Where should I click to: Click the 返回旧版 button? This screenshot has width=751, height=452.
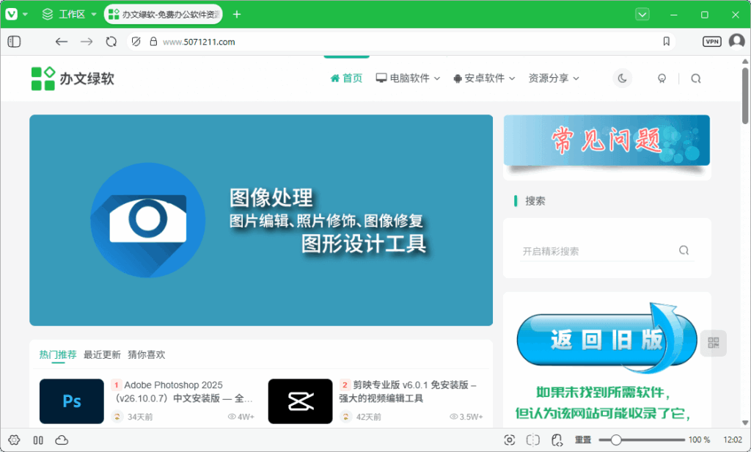click(607, 339)
